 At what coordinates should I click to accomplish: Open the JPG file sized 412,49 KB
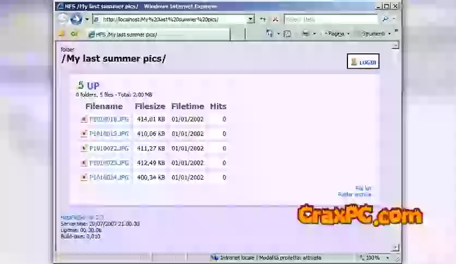tap(109, 163)
